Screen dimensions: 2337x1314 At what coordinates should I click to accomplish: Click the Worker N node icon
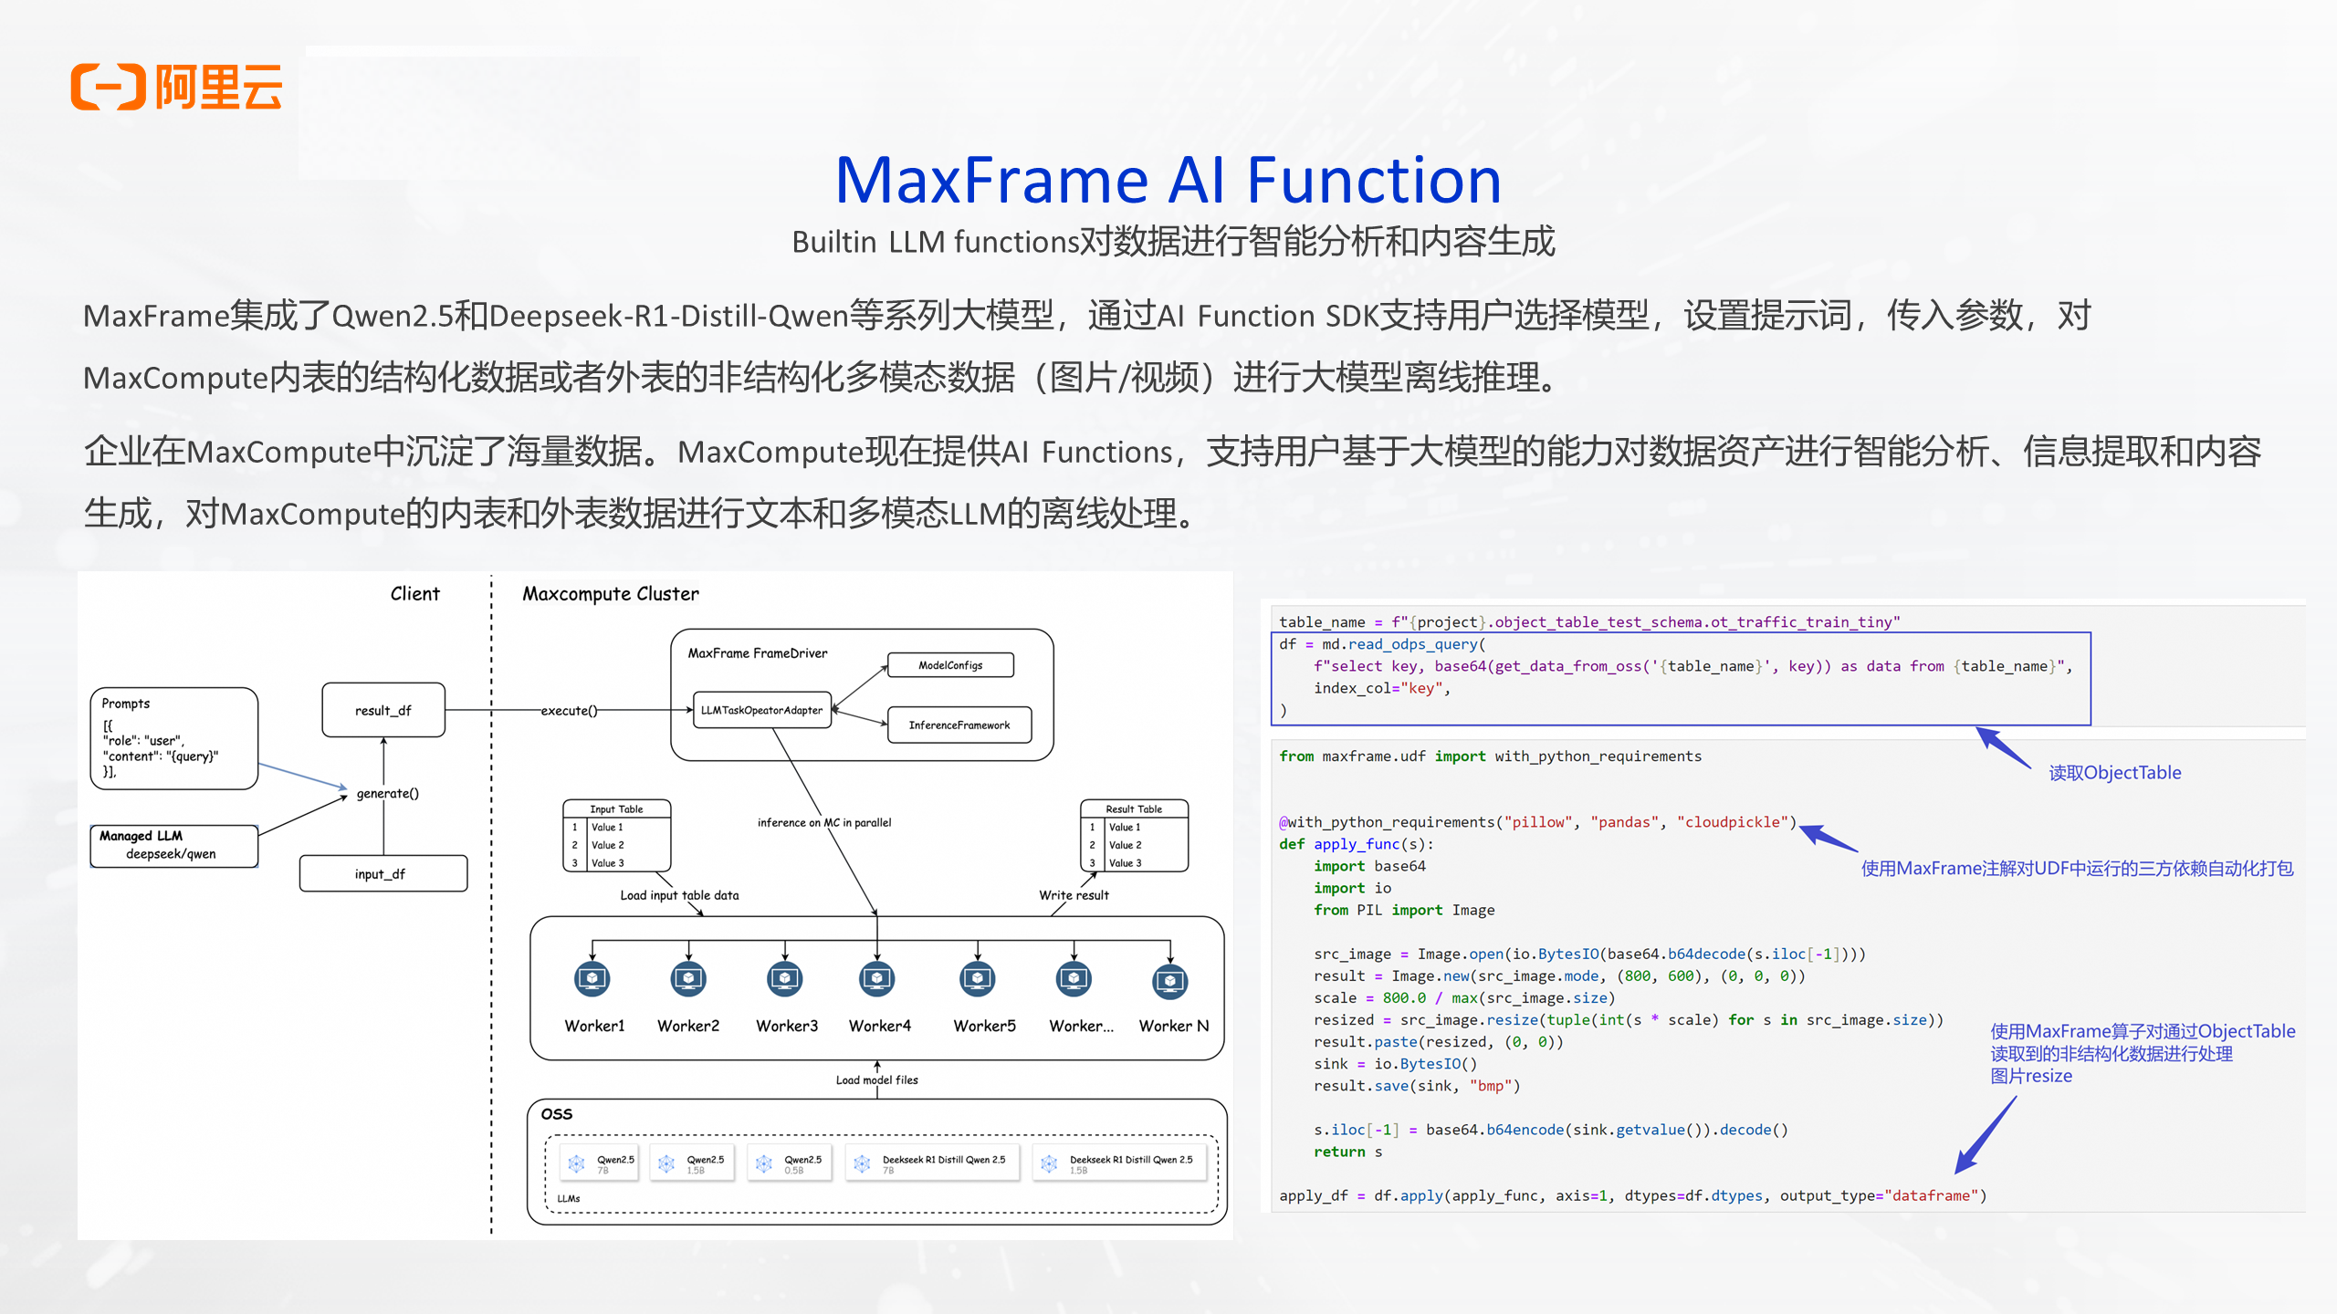[x=1170, y=981]
